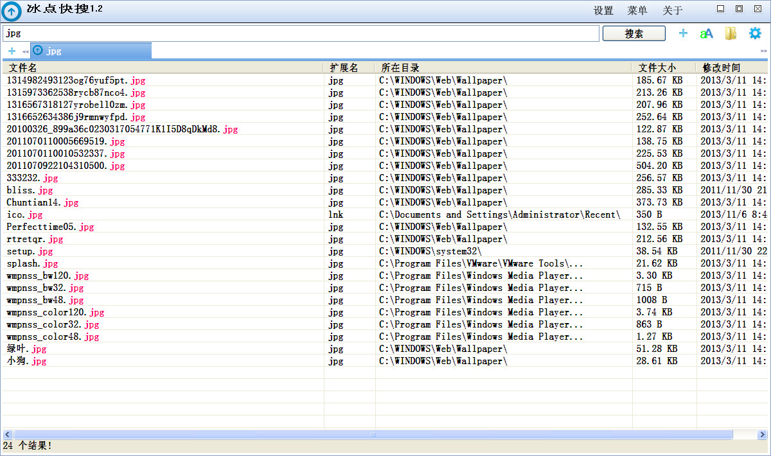Sort by 文件名 column header
The image size is (771, 456).
(163, 67)
